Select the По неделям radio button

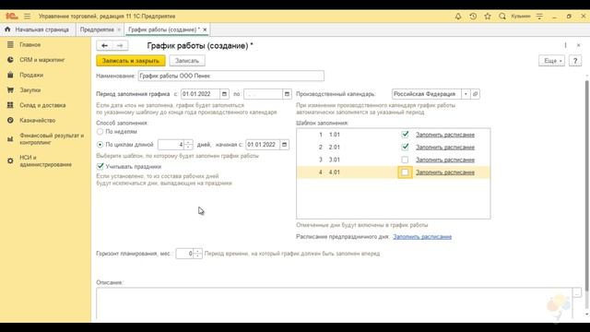click(x=100, y=132)
